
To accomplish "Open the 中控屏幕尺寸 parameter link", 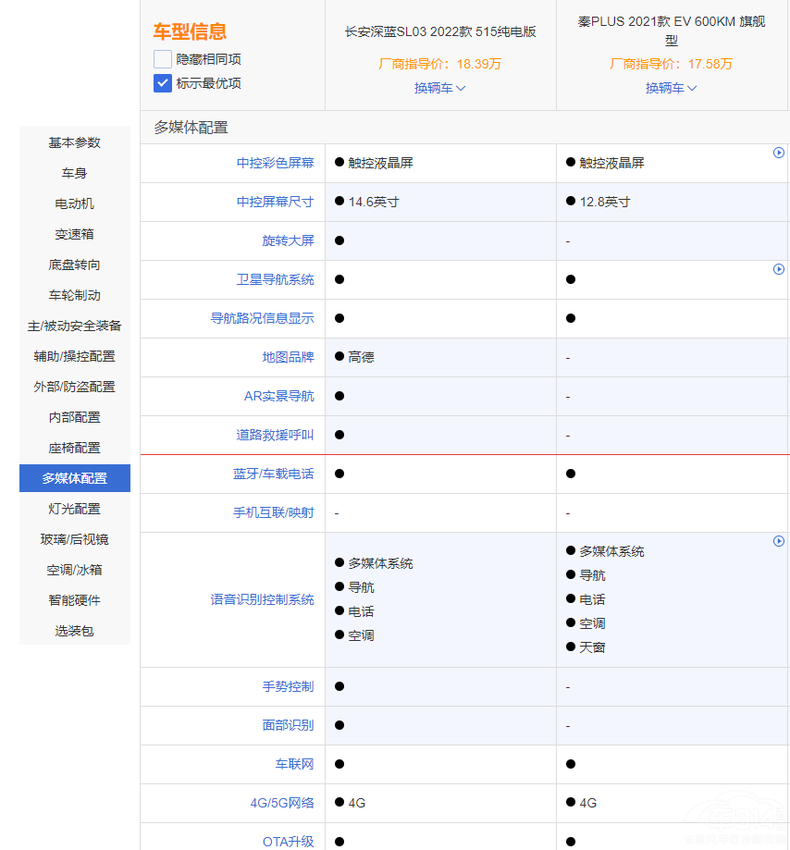I will [x=275, y=202].
